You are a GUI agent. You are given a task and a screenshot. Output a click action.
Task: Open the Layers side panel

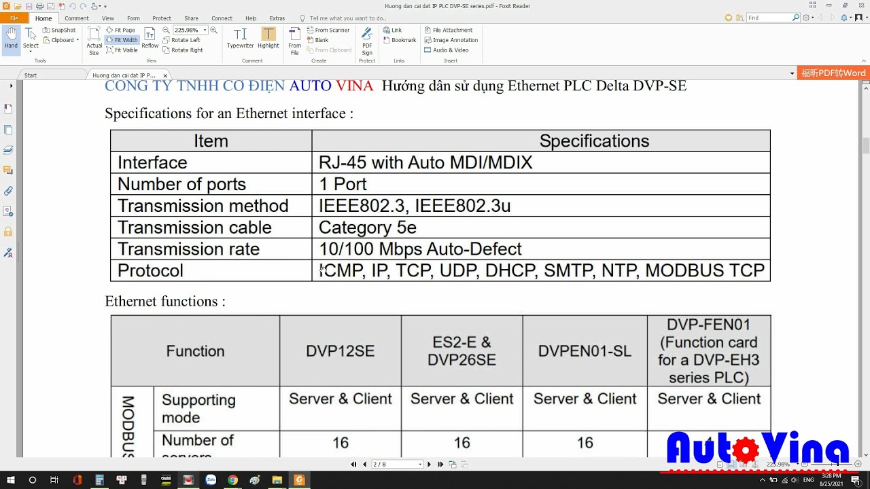click(8, 149)
